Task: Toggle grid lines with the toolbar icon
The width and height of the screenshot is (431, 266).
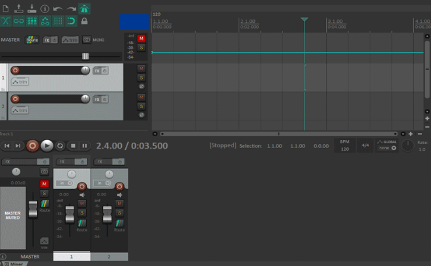Action: click(58, 21)
